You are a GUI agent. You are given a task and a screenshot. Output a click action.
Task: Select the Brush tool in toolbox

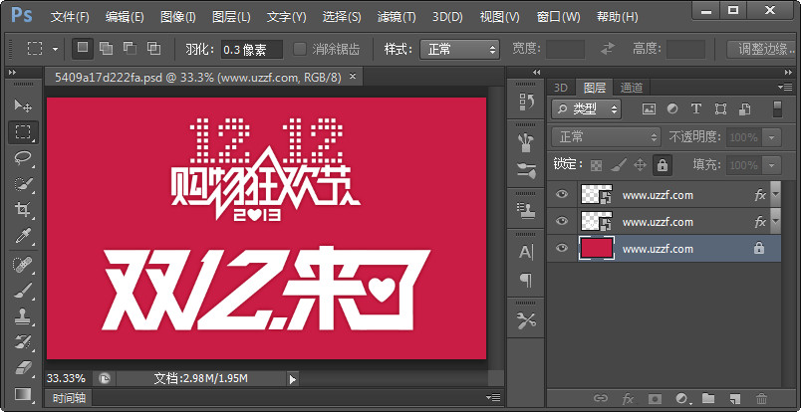point(23,290)
